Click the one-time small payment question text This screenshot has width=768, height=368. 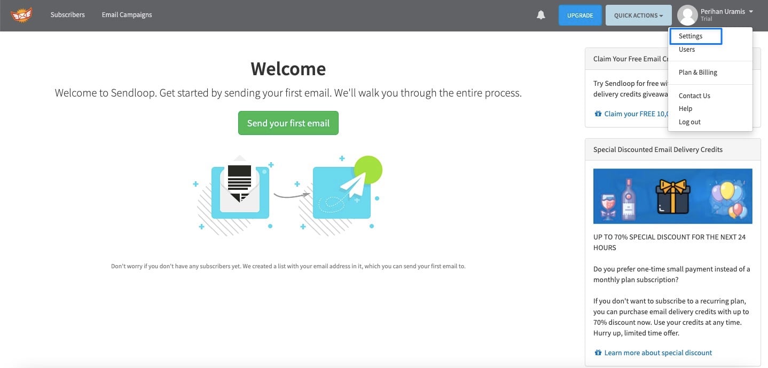point(672,274)
